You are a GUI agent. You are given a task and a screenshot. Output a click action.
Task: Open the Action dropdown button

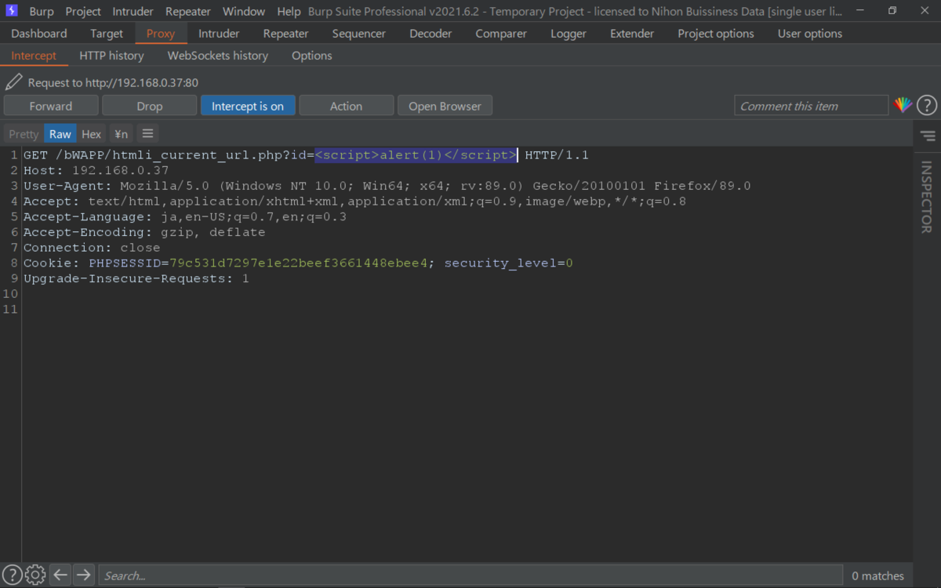click(x=346, y=106)
